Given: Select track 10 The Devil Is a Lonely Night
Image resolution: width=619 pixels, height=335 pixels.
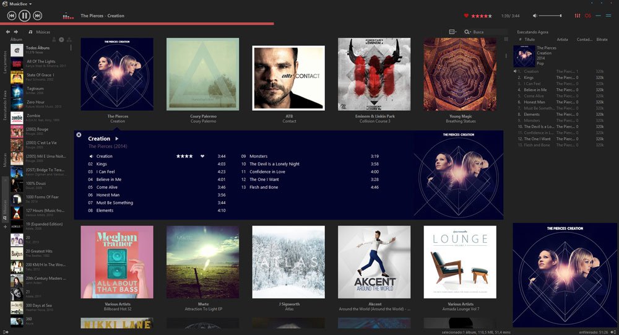Looking at the screenshot, I should coord(310,164).
